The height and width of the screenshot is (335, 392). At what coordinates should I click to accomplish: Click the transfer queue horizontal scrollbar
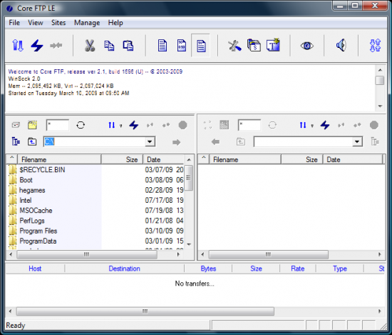point(145,311)
